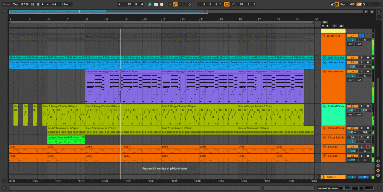Click the 117.00 tempo field
383x192 pixels.
(x=24, y=4)
